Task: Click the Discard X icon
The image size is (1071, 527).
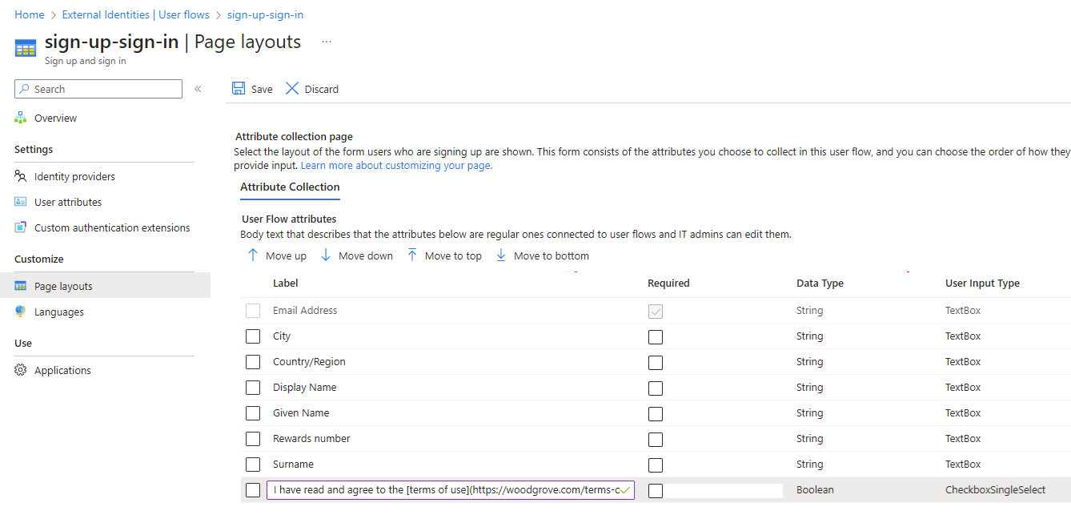Action: (x=292, y=89)
